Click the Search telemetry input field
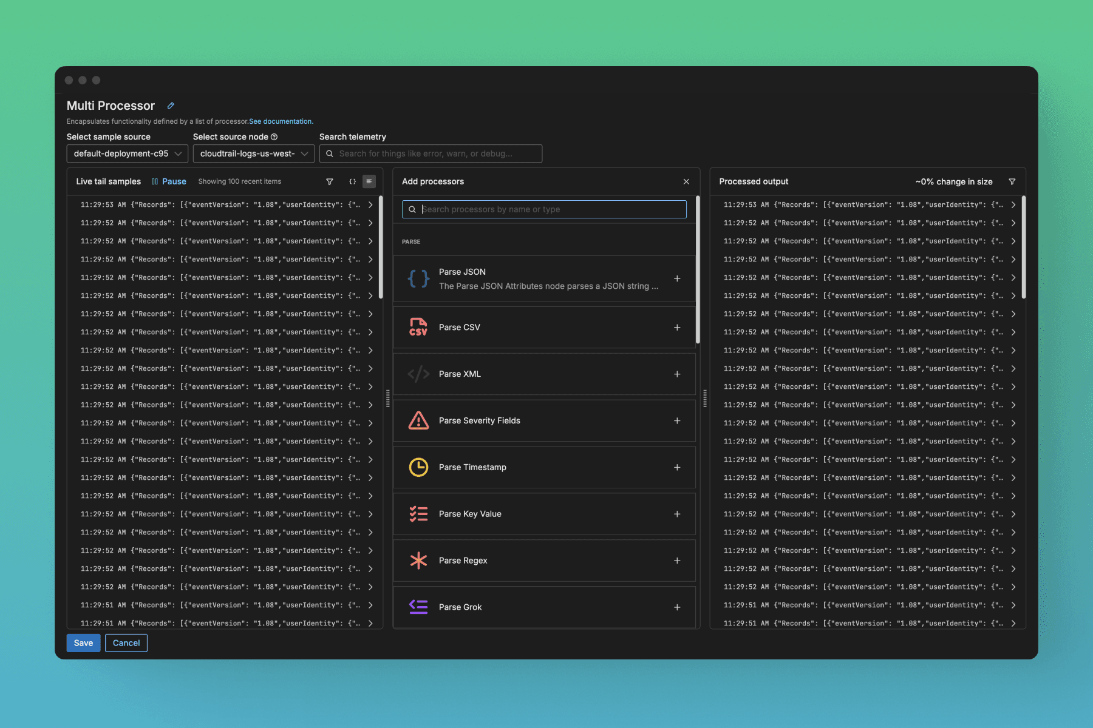Image resolution: width=1093 pixels, height=728 pixels. click(431, 153)
